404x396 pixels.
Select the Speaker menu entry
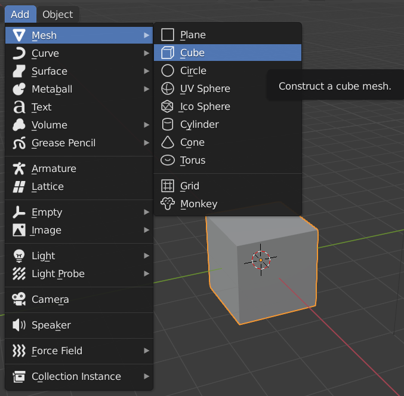tap(79, 325)
